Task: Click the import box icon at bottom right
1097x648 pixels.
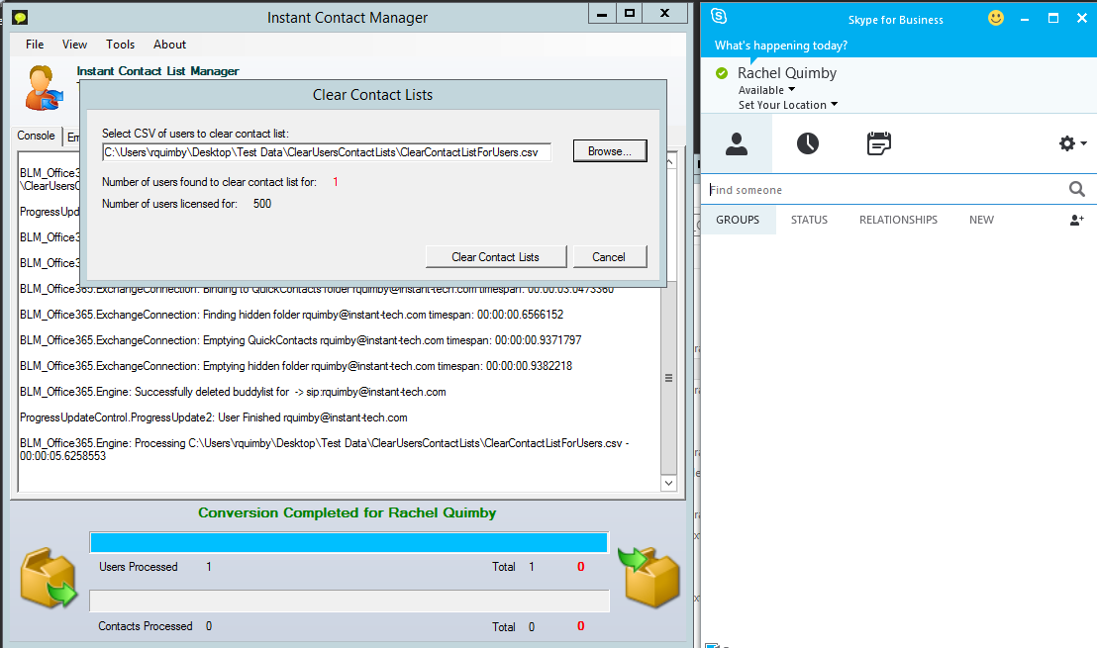Action: point(648,578)
